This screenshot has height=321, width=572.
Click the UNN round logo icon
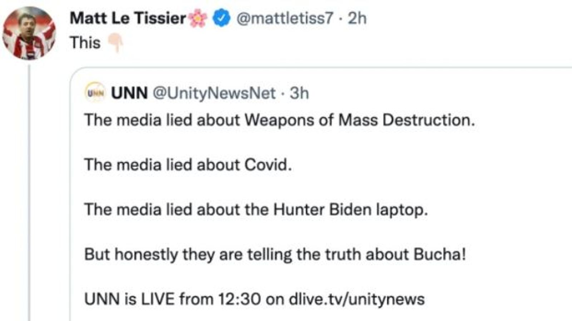click(95, 93)
